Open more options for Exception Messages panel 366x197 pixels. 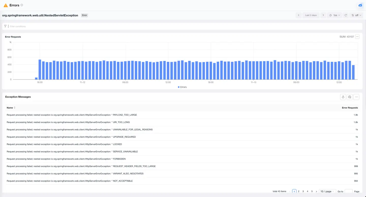click(x=356, y=97)
